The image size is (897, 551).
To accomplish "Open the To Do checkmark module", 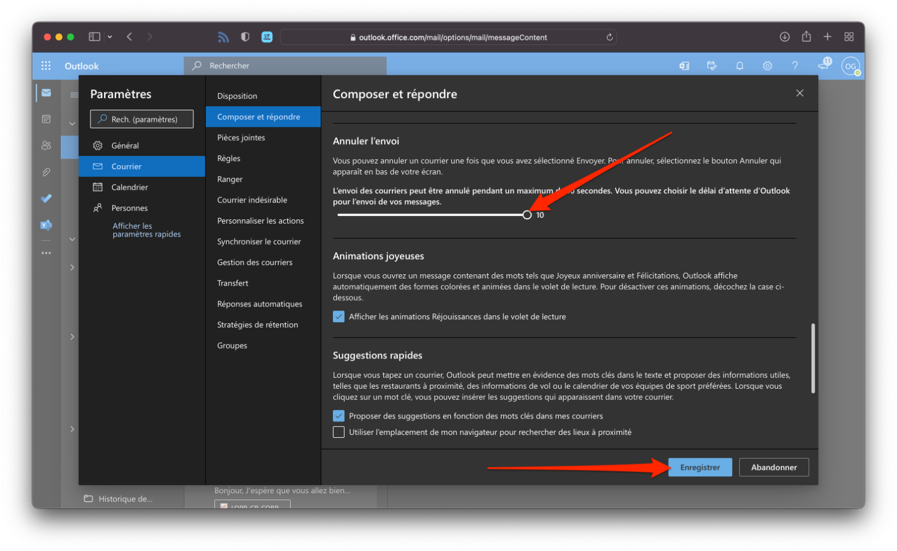I will 46,198.
